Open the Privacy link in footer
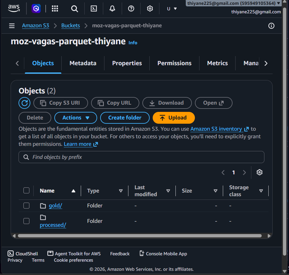The width and height of the screenshot is (289, 275). (x=15, y=260)
